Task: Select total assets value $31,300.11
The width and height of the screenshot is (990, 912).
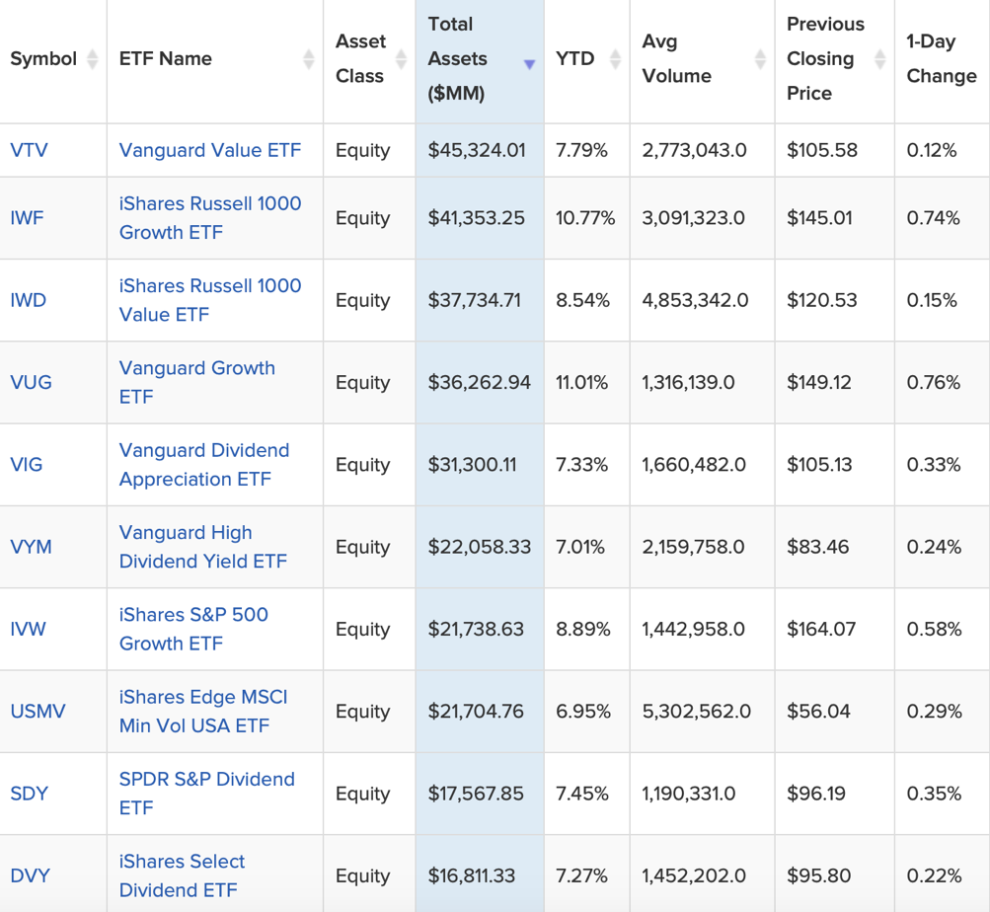Action: tap(472, 464)
